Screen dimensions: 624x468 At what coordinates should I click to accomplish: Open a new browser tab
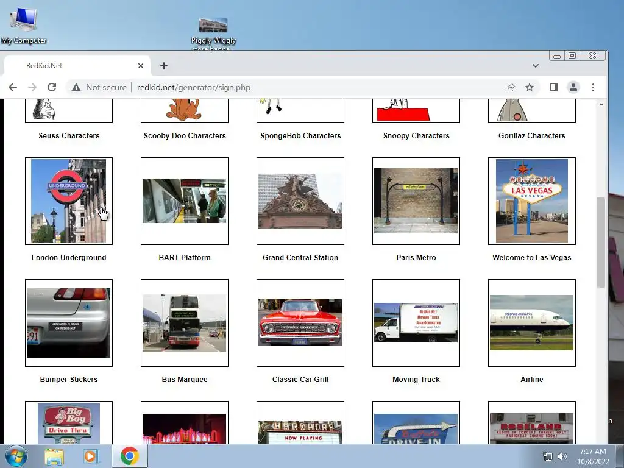pos(163,66)
